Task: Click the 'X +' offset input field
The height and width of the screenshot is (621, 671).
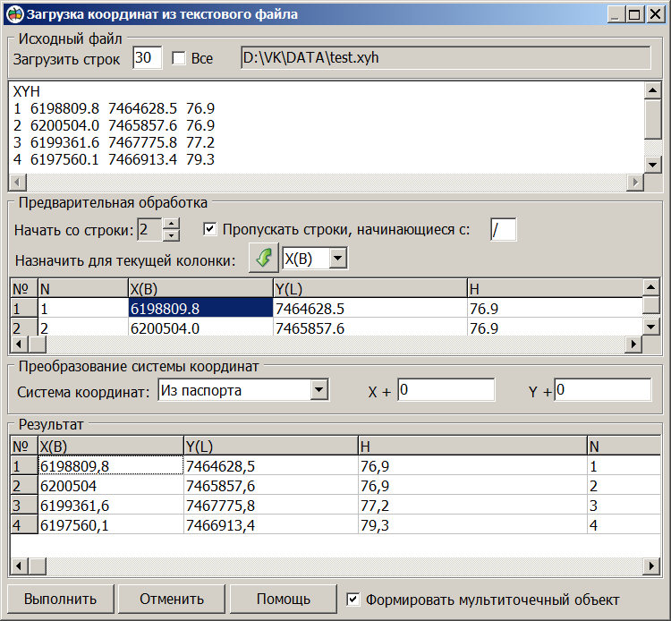Action: [x=446, y=390]
